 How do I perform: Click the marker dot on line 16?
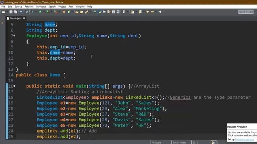coord(14,86)
